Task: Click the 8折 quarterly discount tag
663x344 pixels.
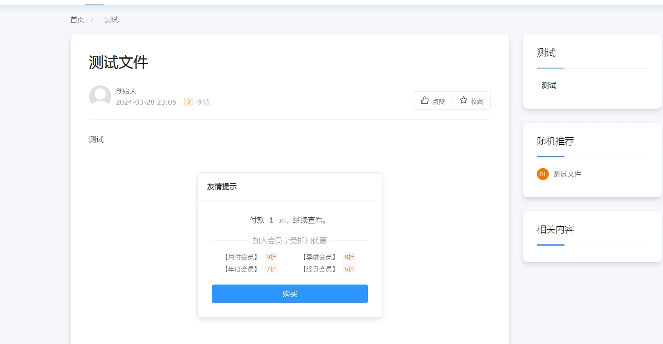Action: click(349, 257)
